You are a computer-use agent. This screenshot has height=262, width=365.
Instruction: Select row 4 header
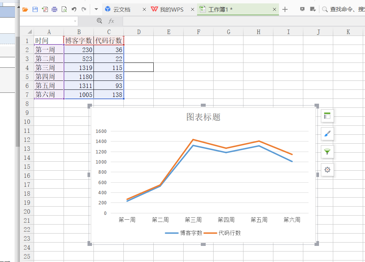click(x=27, y=68)
